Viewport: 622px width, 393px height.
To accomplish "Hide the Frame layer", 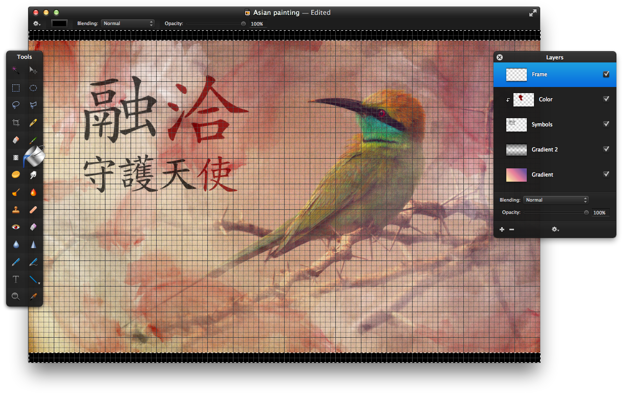I will tap(606, 74).
